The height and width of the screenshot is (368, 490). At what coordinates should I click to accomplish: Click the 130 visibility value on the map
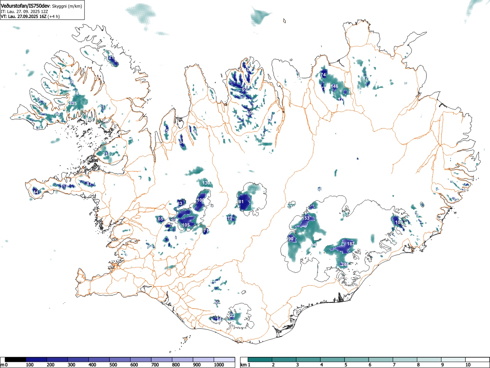pyautogui.click(x=206, y=183)
